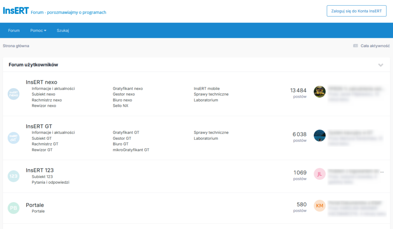393x229 pixels.
Task: Open the JL user avatar
Action: [320, 174]
